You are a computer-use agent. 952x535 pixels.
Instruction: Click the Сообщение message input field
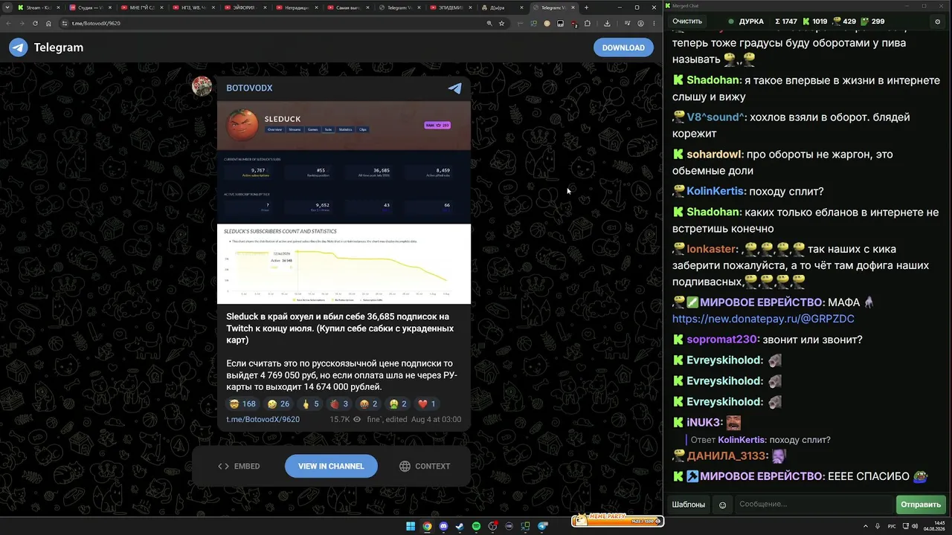coord(814,505)
